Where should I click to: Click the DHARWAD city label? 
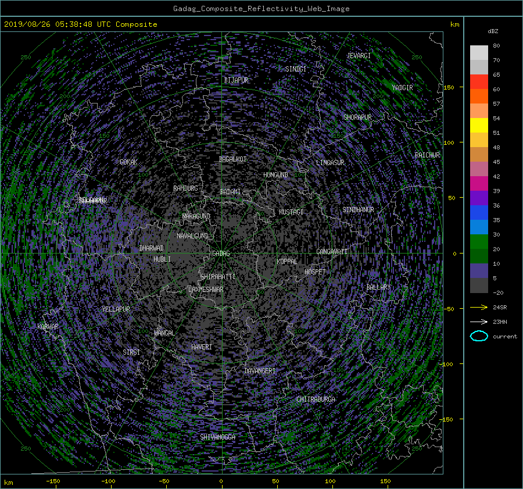(152, 248)
